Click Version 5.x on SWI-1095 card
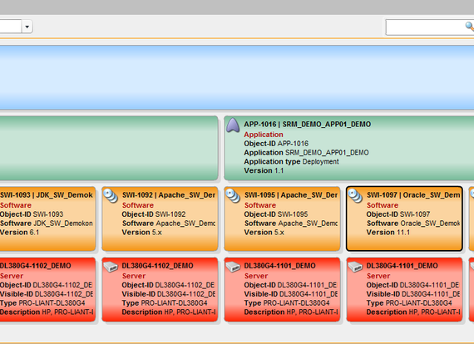The width and height of the screenshot is (474, 344). pyautogui.click(x=264, y=233)
